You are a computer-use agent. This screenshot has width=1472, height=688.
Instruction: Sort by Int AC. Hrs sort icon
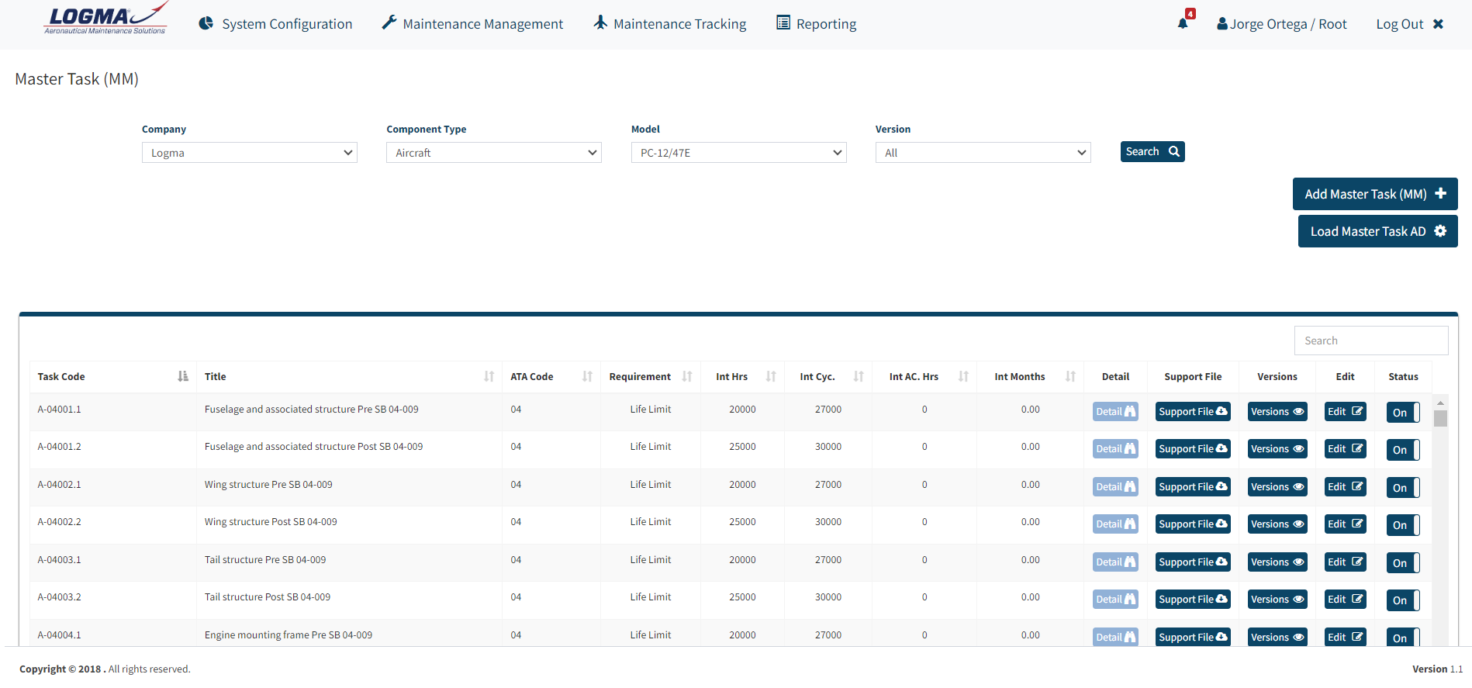pos(963,376)
